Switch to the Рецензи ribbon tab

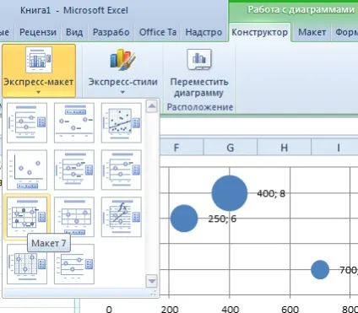(38, 32)
